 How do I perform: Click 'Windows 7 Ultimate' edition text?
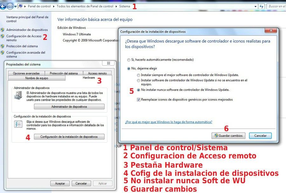point(77,34)
